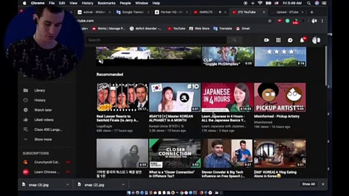Image resolution: width=349 pixels, height=196 pixels.
Task: Open the Learn Chinese channel icon
Action: click(x=26, y=172)
